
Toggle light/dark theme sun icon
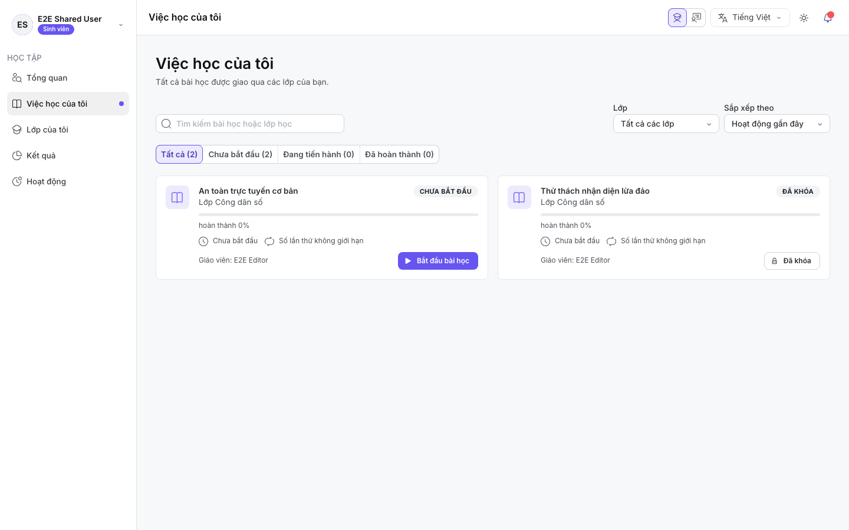tap(804, 18)
